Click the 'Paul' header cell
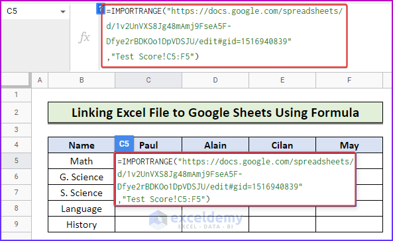393x241 pixels. [x=148, y=145]
